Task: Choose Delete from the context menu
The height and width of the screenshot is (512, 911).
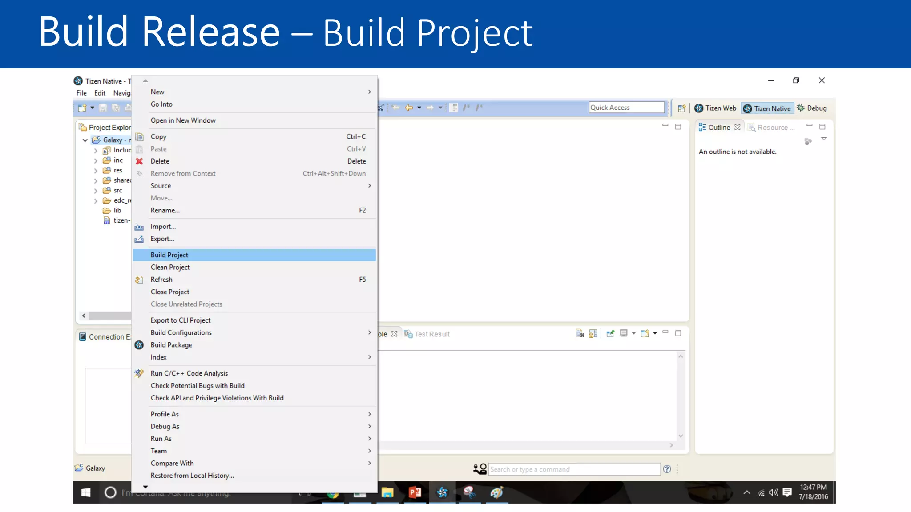Action: pos(254,161)
